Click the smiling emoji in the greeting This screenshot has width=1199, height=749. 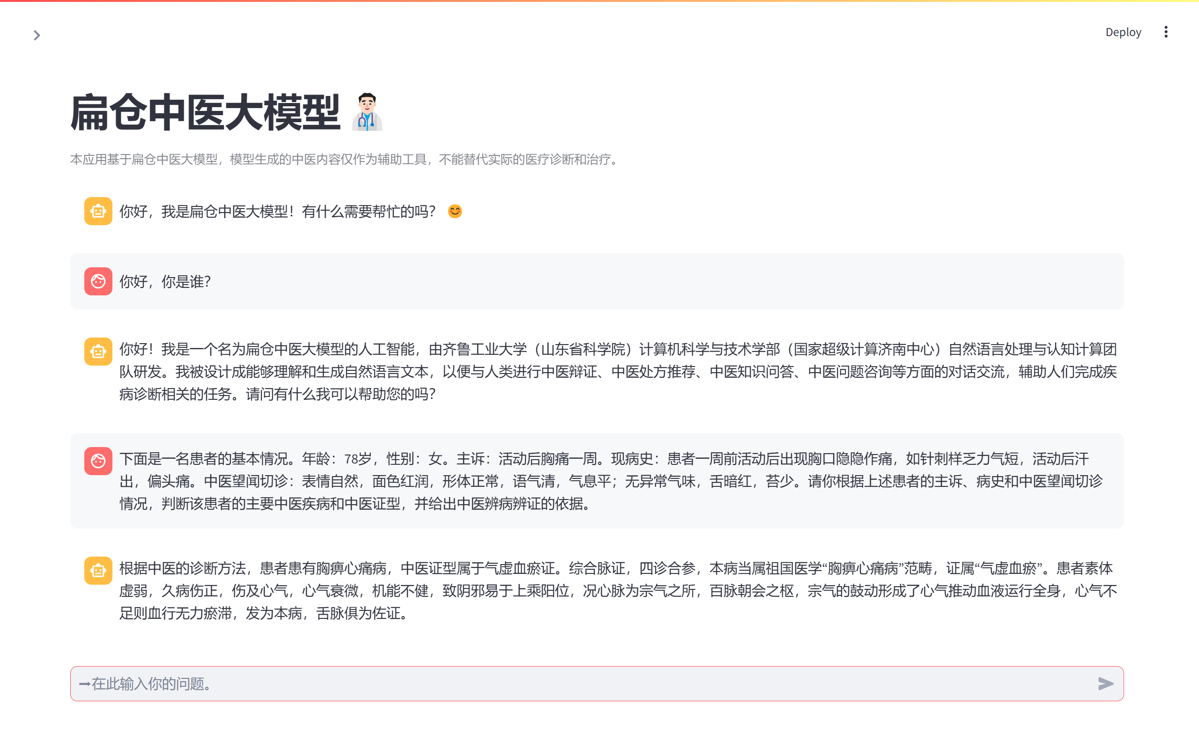455,212
